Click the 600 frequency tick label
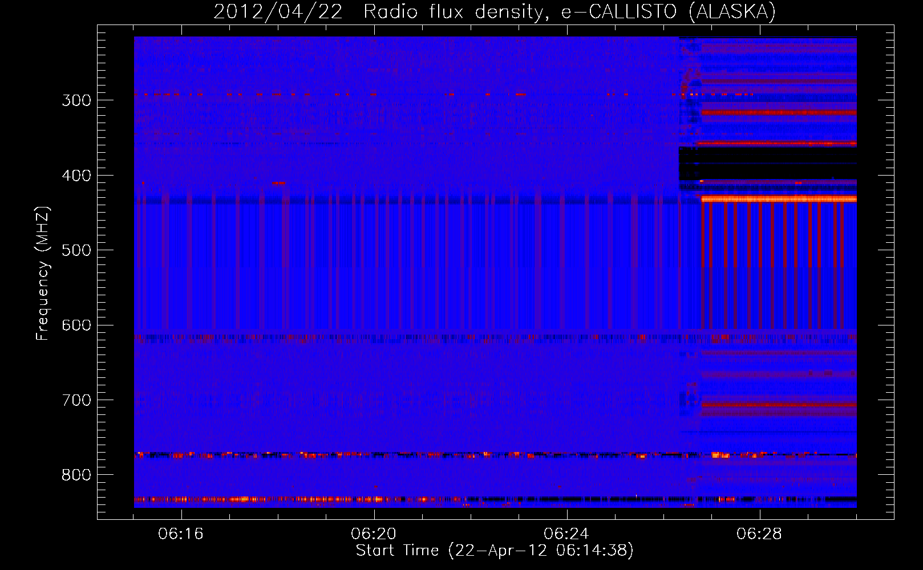 pos(76,325)
